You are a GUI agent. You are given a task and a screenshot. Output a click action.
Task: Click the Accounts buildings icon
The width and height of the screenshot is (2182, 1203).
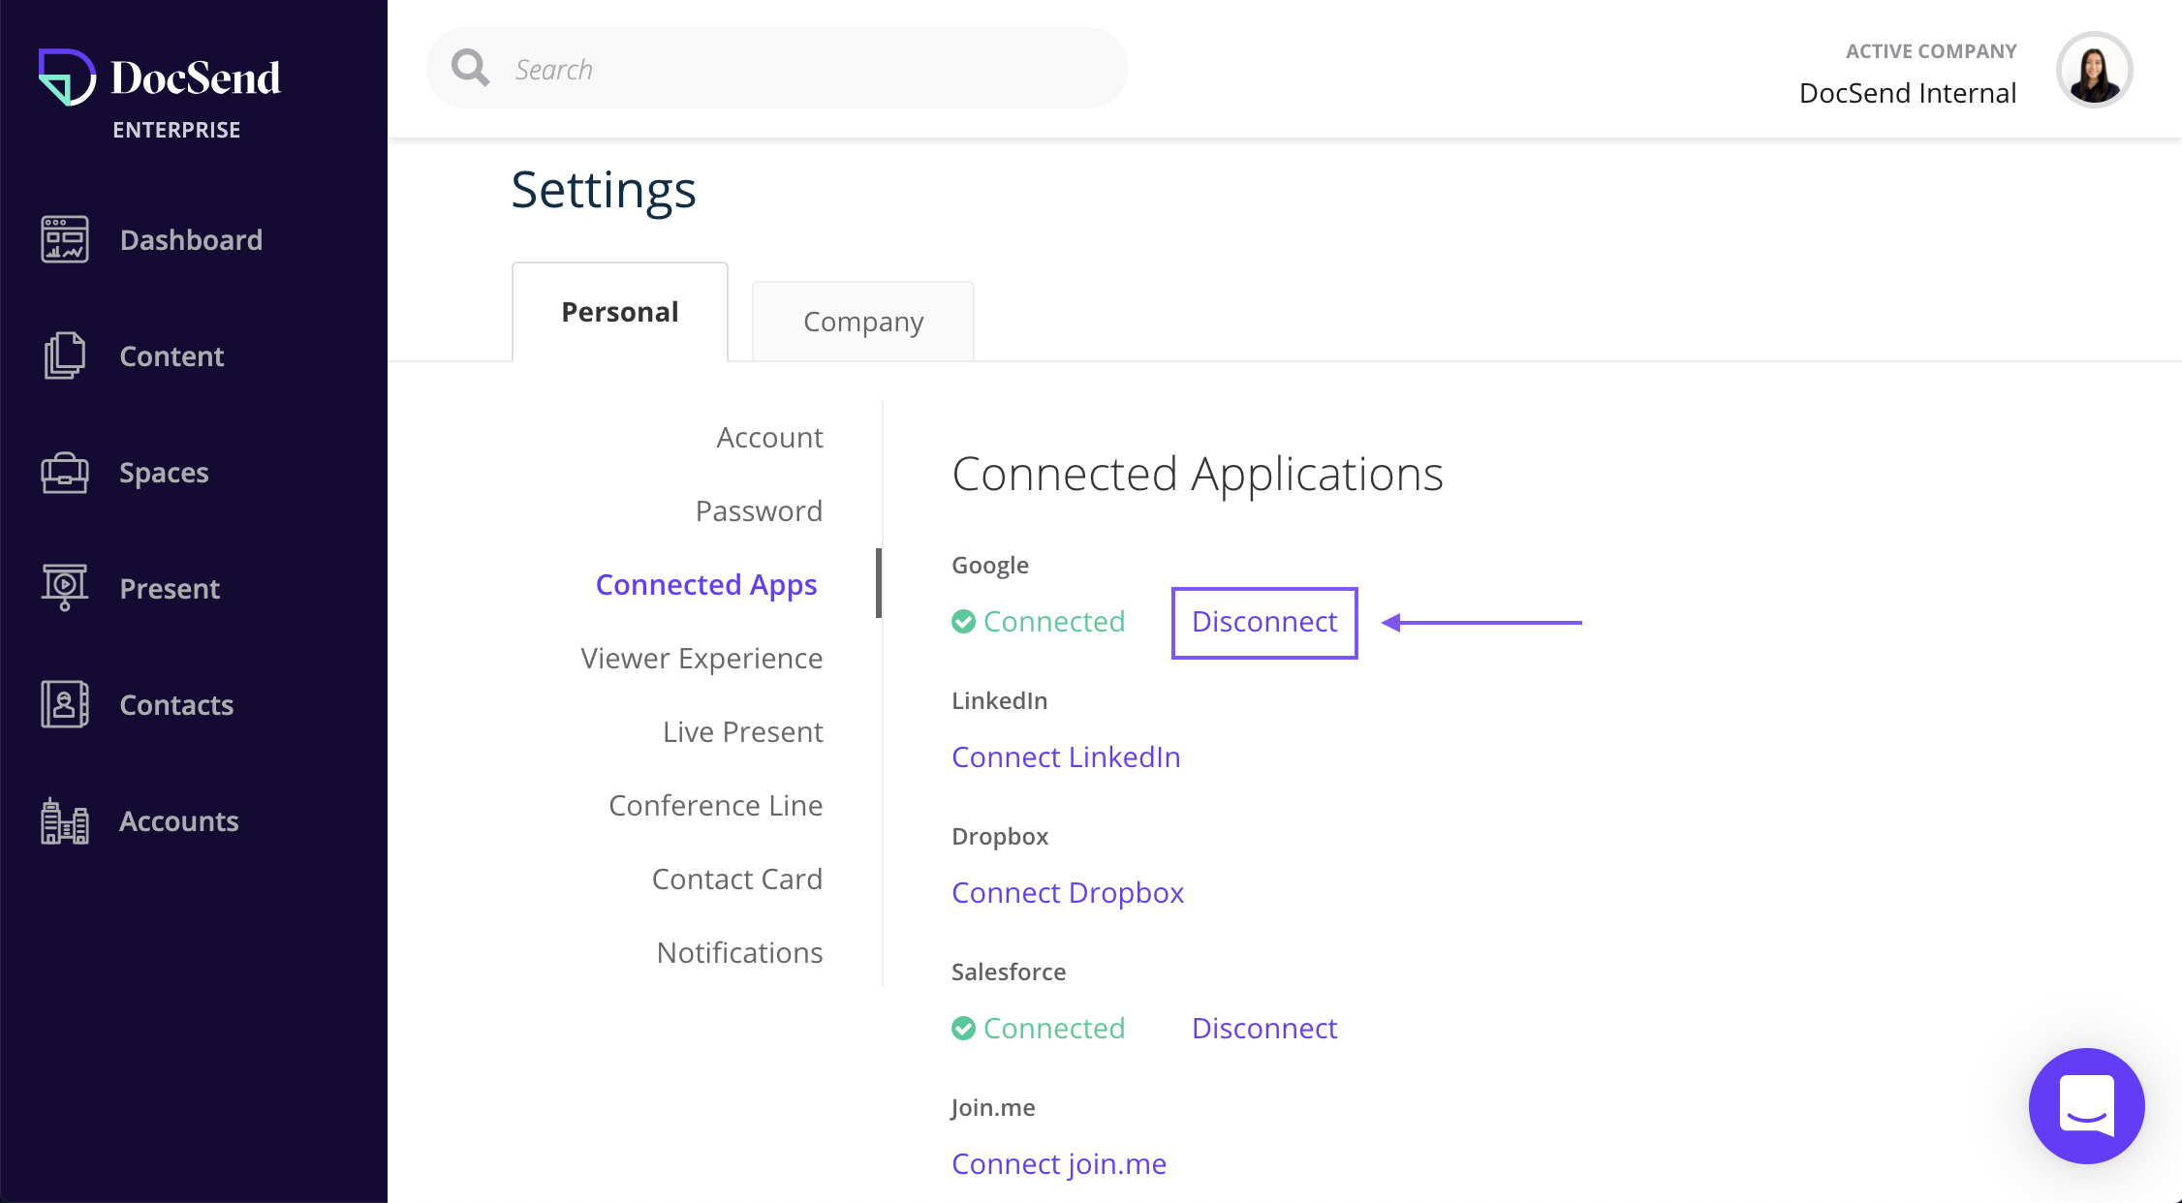tap(65, 821)
